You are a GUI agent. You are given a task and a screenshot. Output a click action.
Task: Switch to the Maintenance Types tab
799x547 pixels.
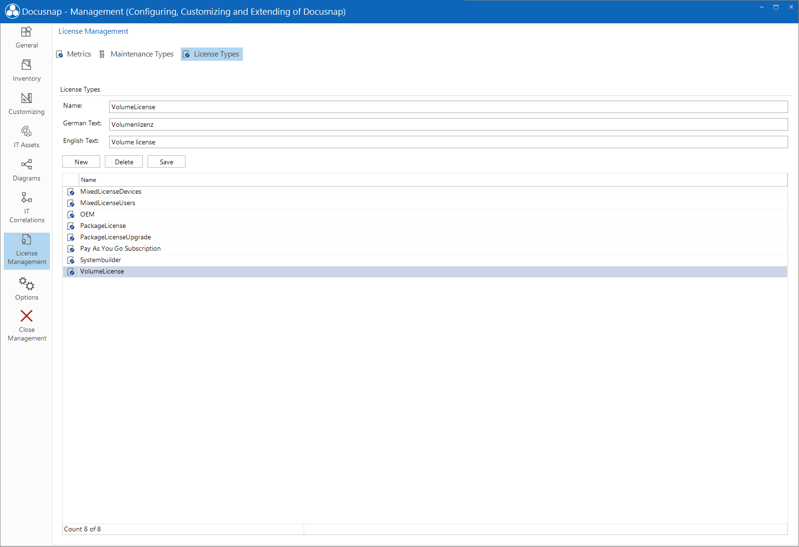[137, 54]
